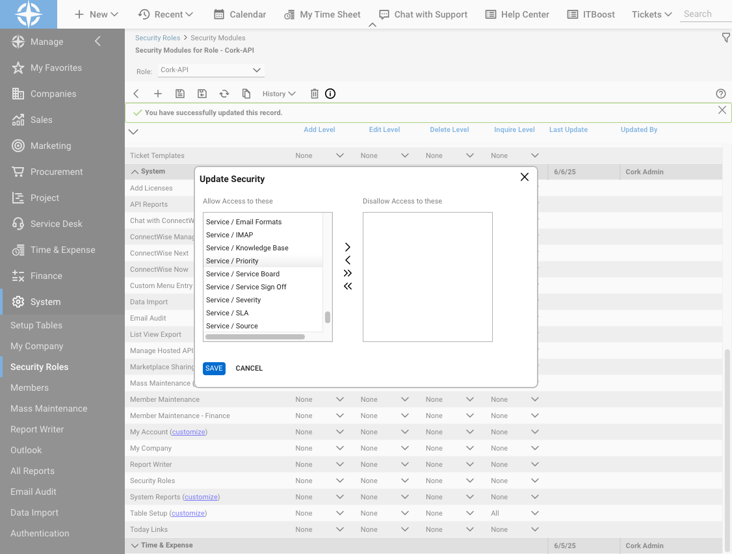The height and width of the screenshot is (554, 732).
Task: Open the History dropdown
Action: [x=279, y=94]
